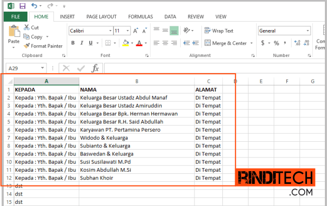Screen dimensions: 327x206
Task: Confirm entry with check mark icon
Action: pos(81,68)
